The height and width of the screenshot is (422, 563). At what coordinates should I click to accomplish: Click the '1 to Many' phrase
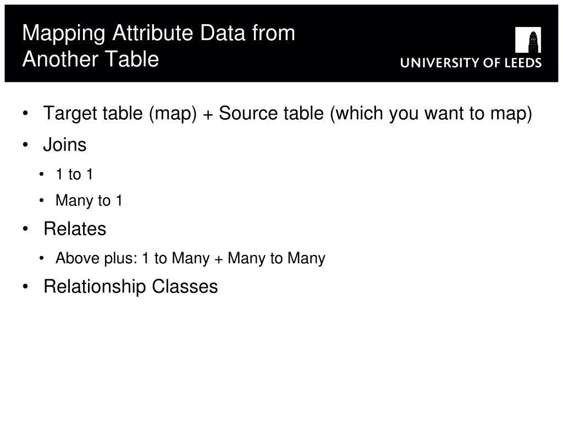point(176,258)
